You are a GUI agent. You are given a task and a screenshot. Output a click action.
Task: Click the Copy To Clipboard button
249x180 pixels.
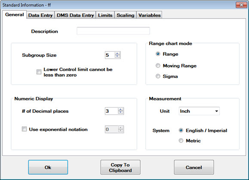pyautogui.click(x=120, y=167)
